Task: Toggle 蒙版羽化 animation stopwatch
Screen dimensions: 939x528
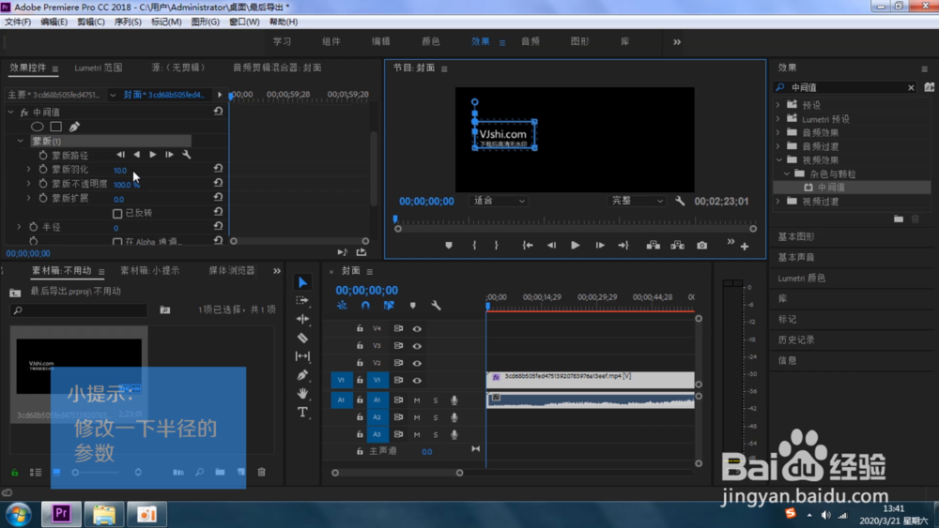Action: pos(43,169)
